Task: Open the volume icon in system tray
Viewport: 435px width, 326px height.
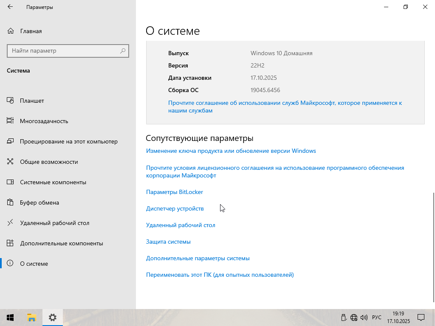Action: pos(364,318)
